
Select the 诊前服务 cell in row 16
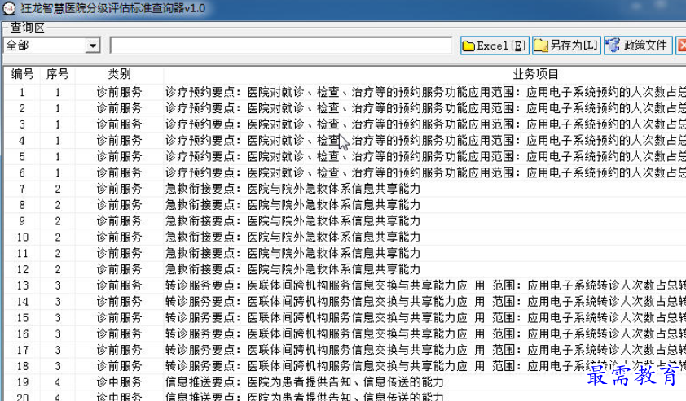coord(119,333)
